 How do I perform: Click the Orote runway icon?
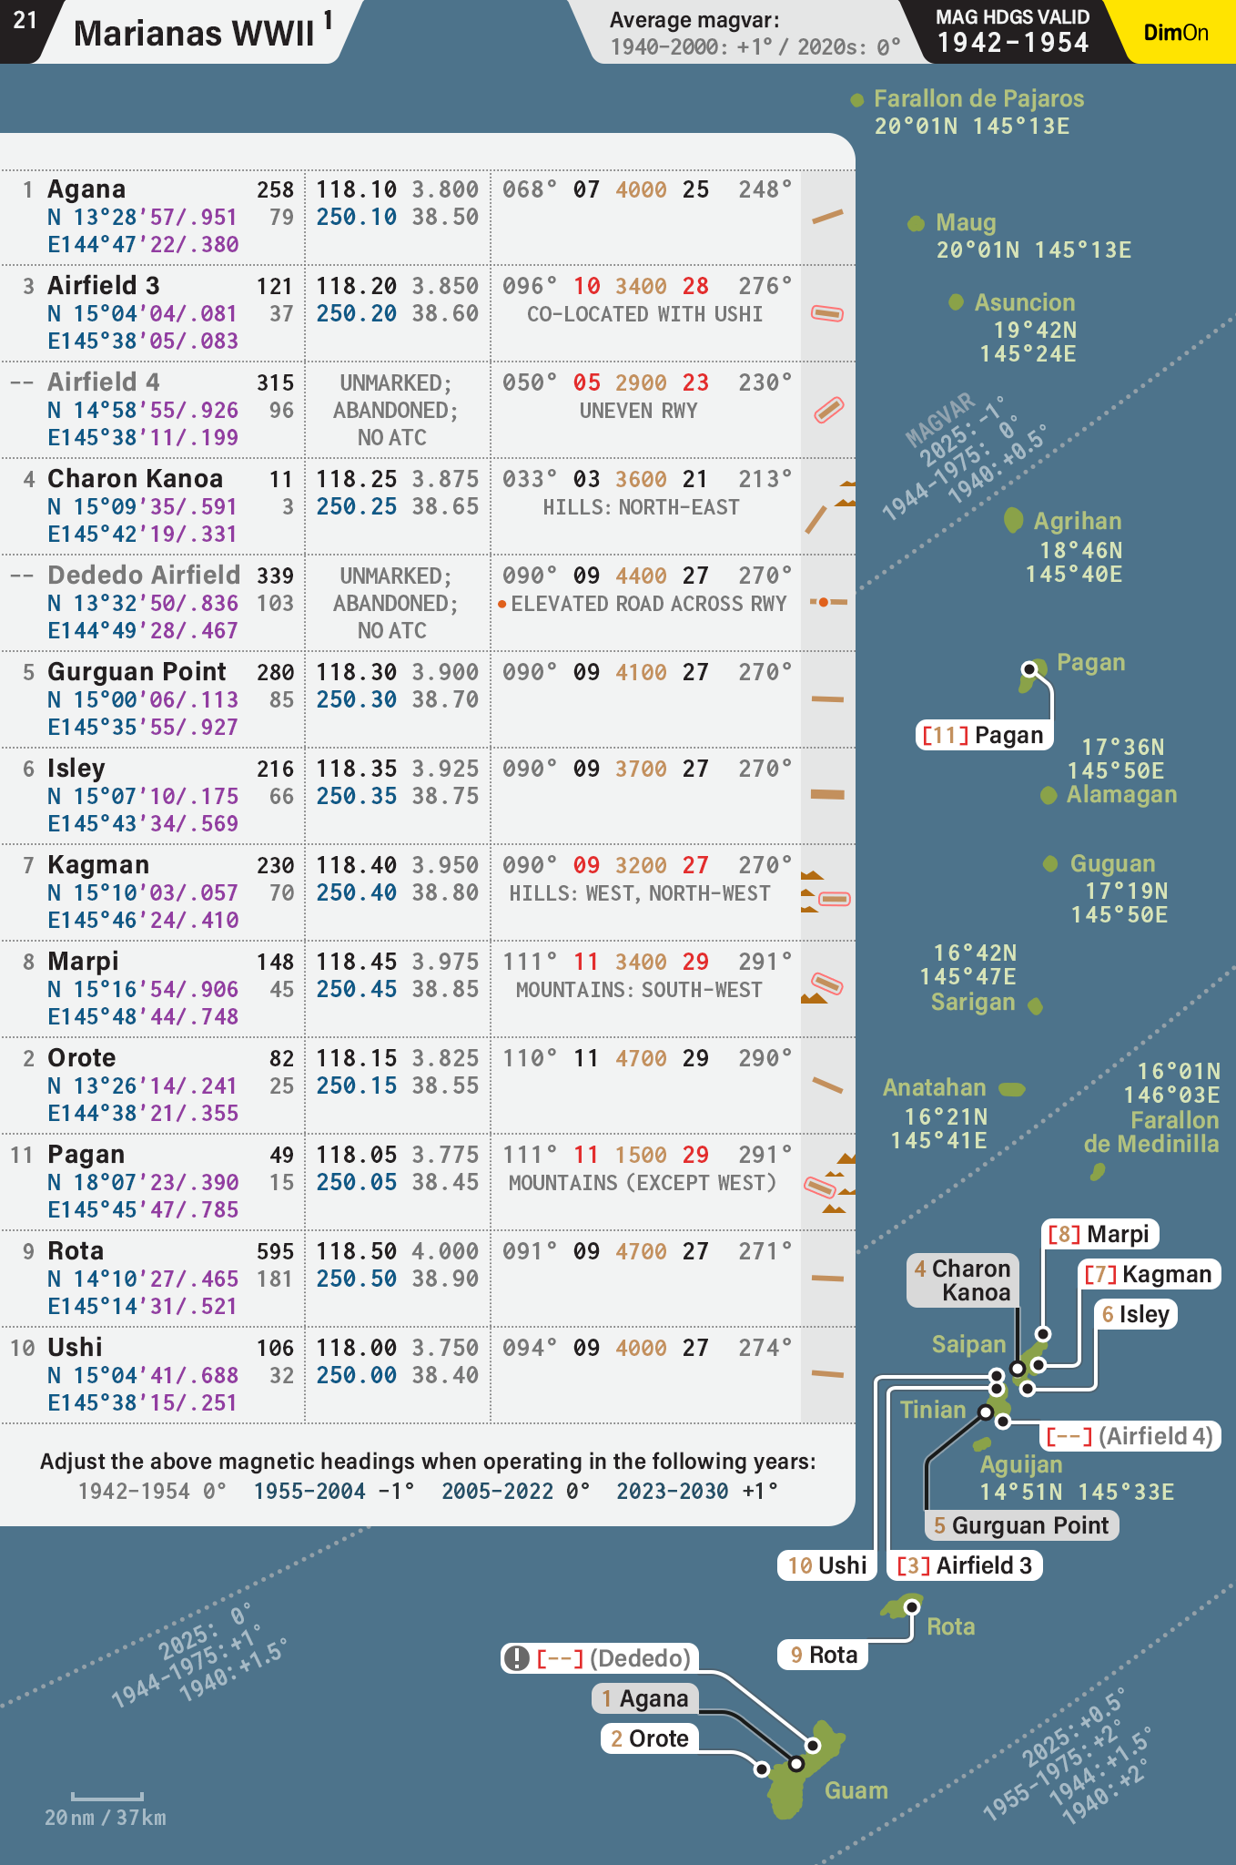tap(827, 1085)
